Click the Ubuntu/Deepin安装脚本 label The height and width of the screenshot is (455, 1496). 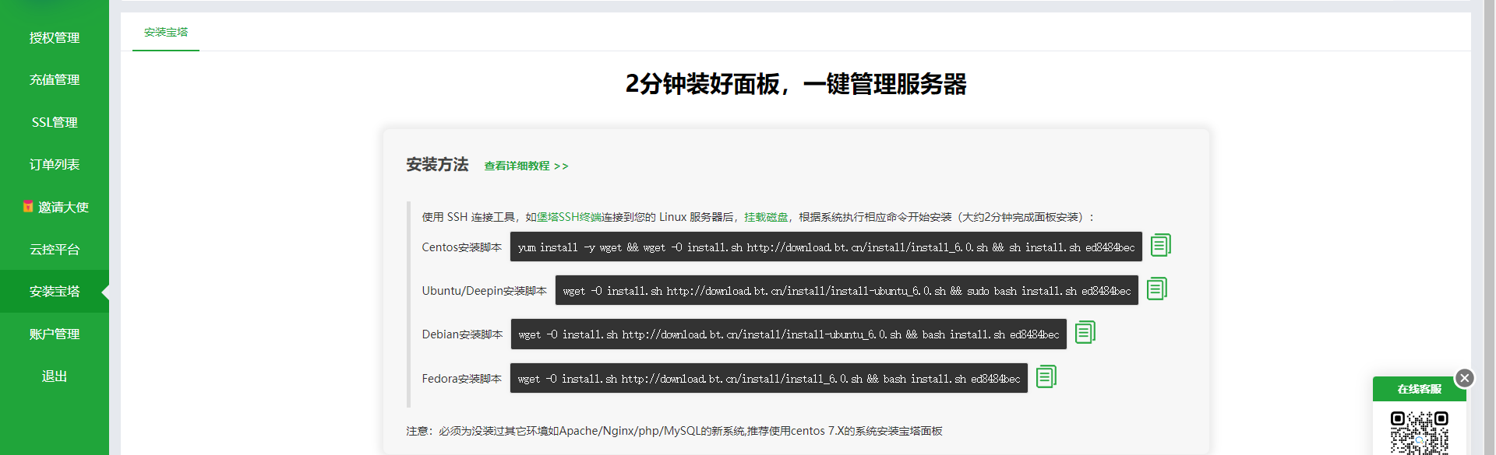click(485, 291)
